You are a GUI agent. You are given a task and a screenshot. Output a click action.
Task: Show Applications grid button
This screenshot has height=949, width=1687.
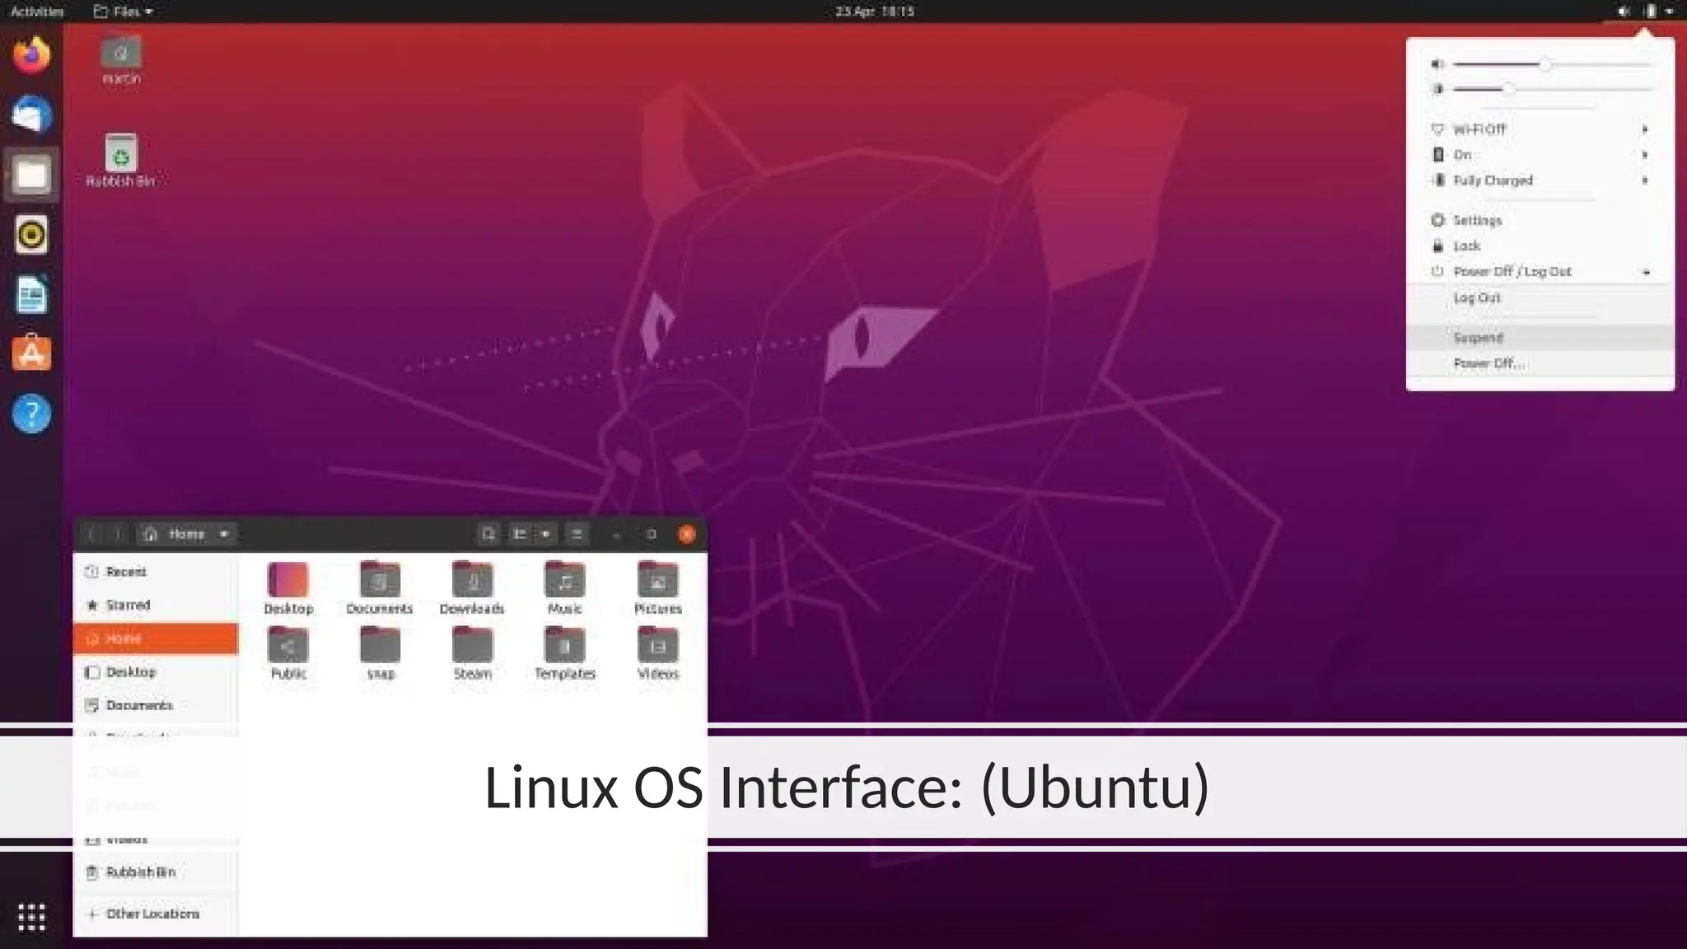(31, 917)
